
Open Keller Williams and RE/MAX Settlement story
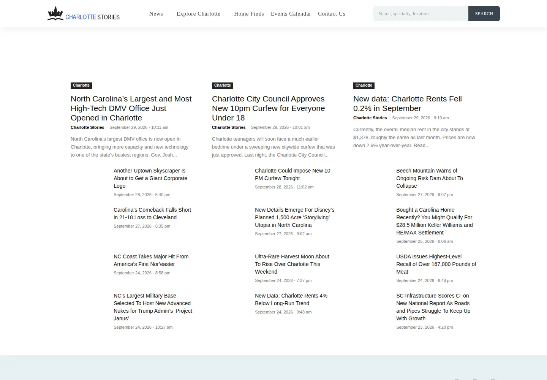pos(435,221)
